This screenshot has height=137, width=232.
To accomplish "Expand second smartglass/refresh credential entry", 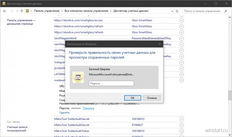I will click(x=182, y=32).
